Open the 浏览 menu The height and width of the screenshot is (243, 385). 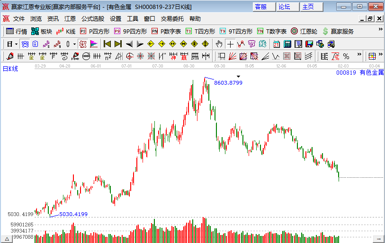36,18
